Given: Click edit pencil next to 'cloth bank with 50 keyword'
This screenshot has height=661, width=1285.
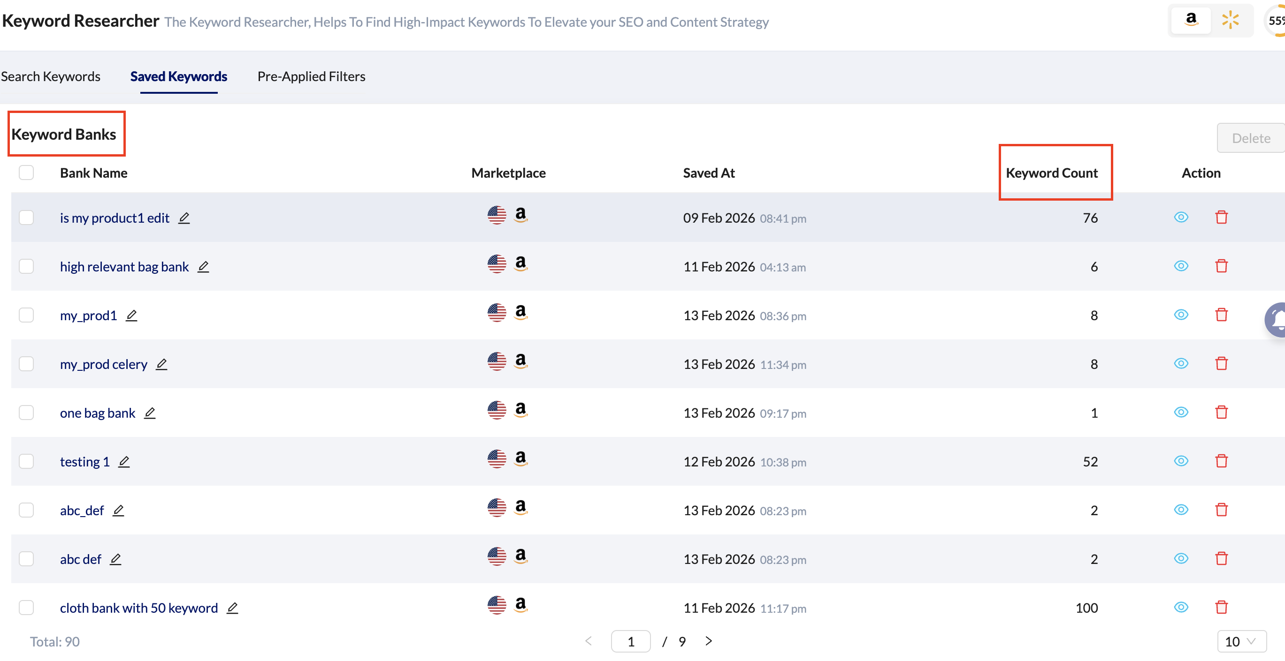Looking at the screenshot, I should pos(232,608).
